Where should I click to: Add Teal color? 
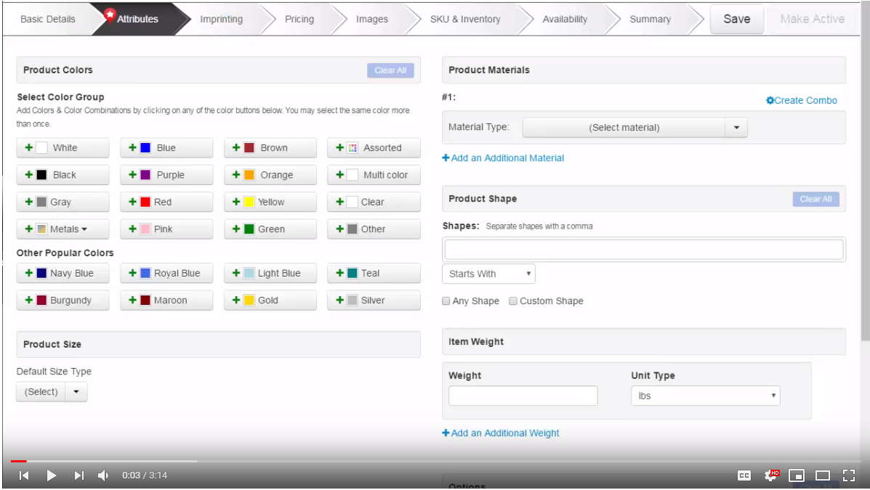[374, 273]
